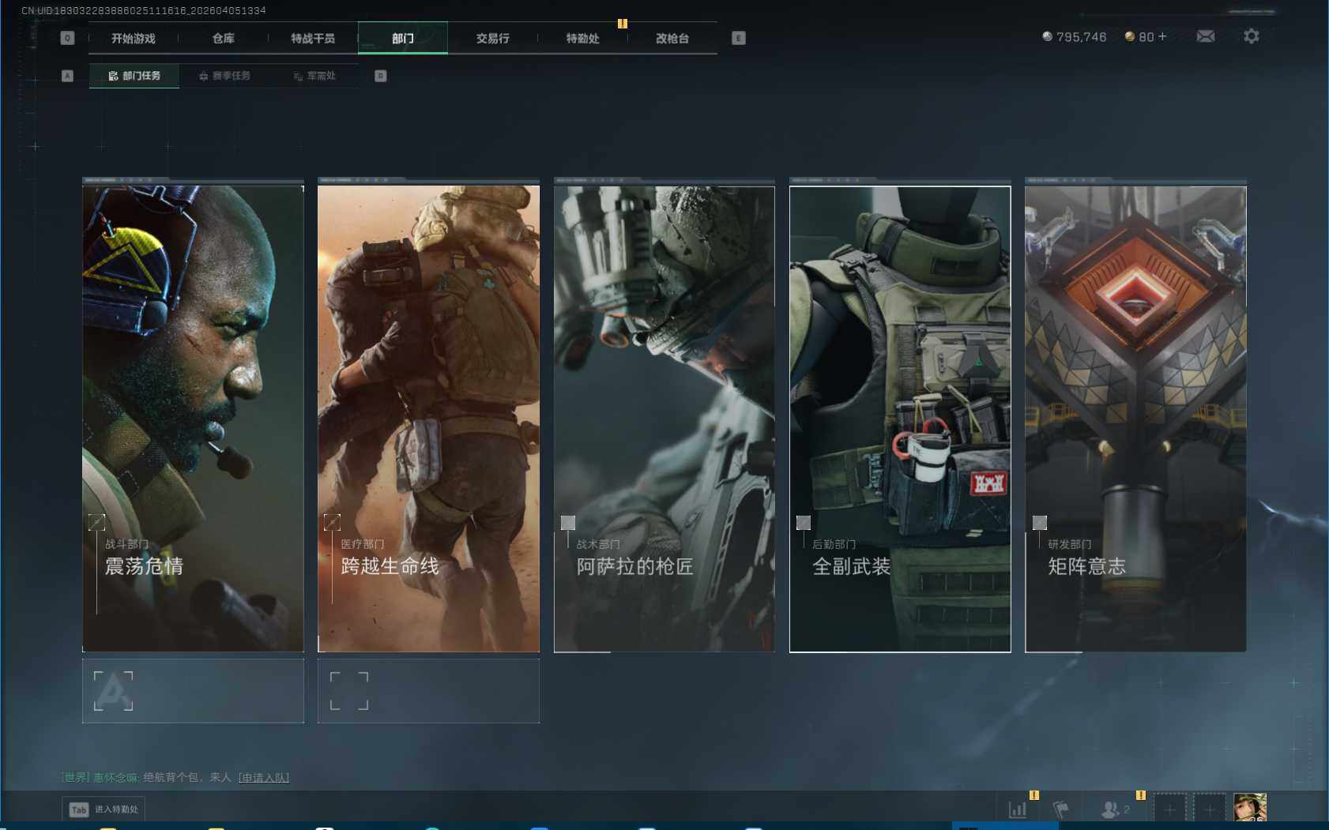Open the flag icon in bottom bar
Image resolution: width=1329 pixels, height=830 pixels.
click(1061, 809)
